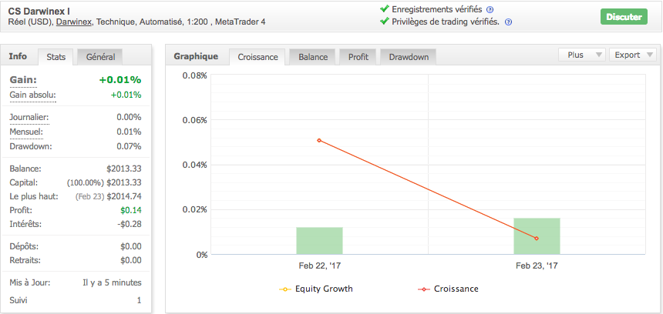Click help icon beside Privilèges de trading vérifiés
This screenshot has width=663, height=314.
coord(507,22)
